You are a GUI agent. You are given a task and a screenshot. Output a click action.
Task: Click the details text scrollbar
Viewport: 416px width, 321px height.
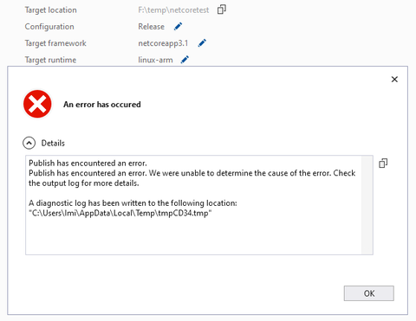click(x=367, y=205)
